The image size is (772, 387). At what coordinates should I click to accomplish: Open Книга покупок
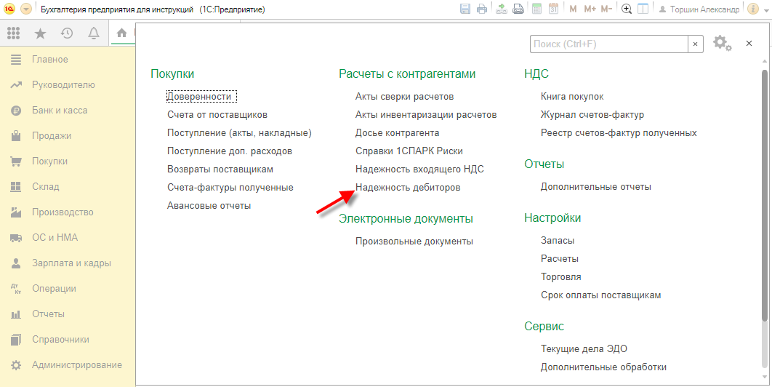(x=572, y=97)
